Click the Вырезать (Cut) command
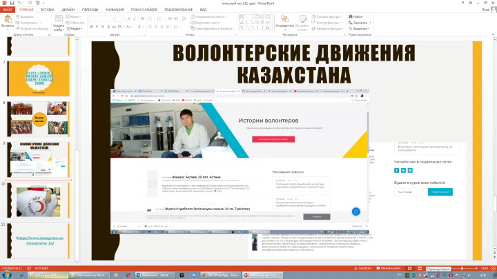497x279 pixels. [x=25, y=17]
